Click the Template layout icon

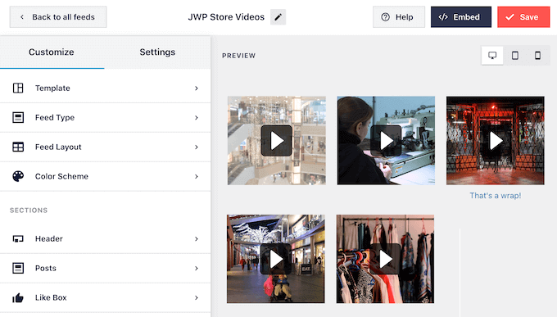[x=18, y=88]
